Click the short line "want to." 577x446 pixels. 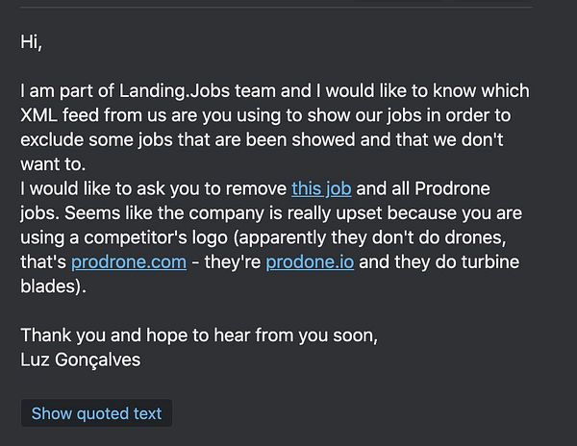coord(52,164)
